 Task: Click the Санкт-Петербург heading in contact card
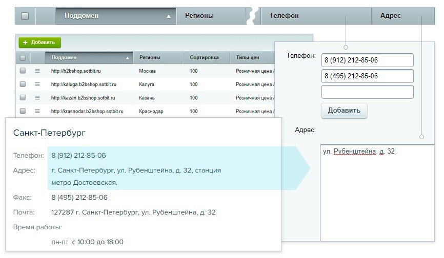click(x=49, y=133)
